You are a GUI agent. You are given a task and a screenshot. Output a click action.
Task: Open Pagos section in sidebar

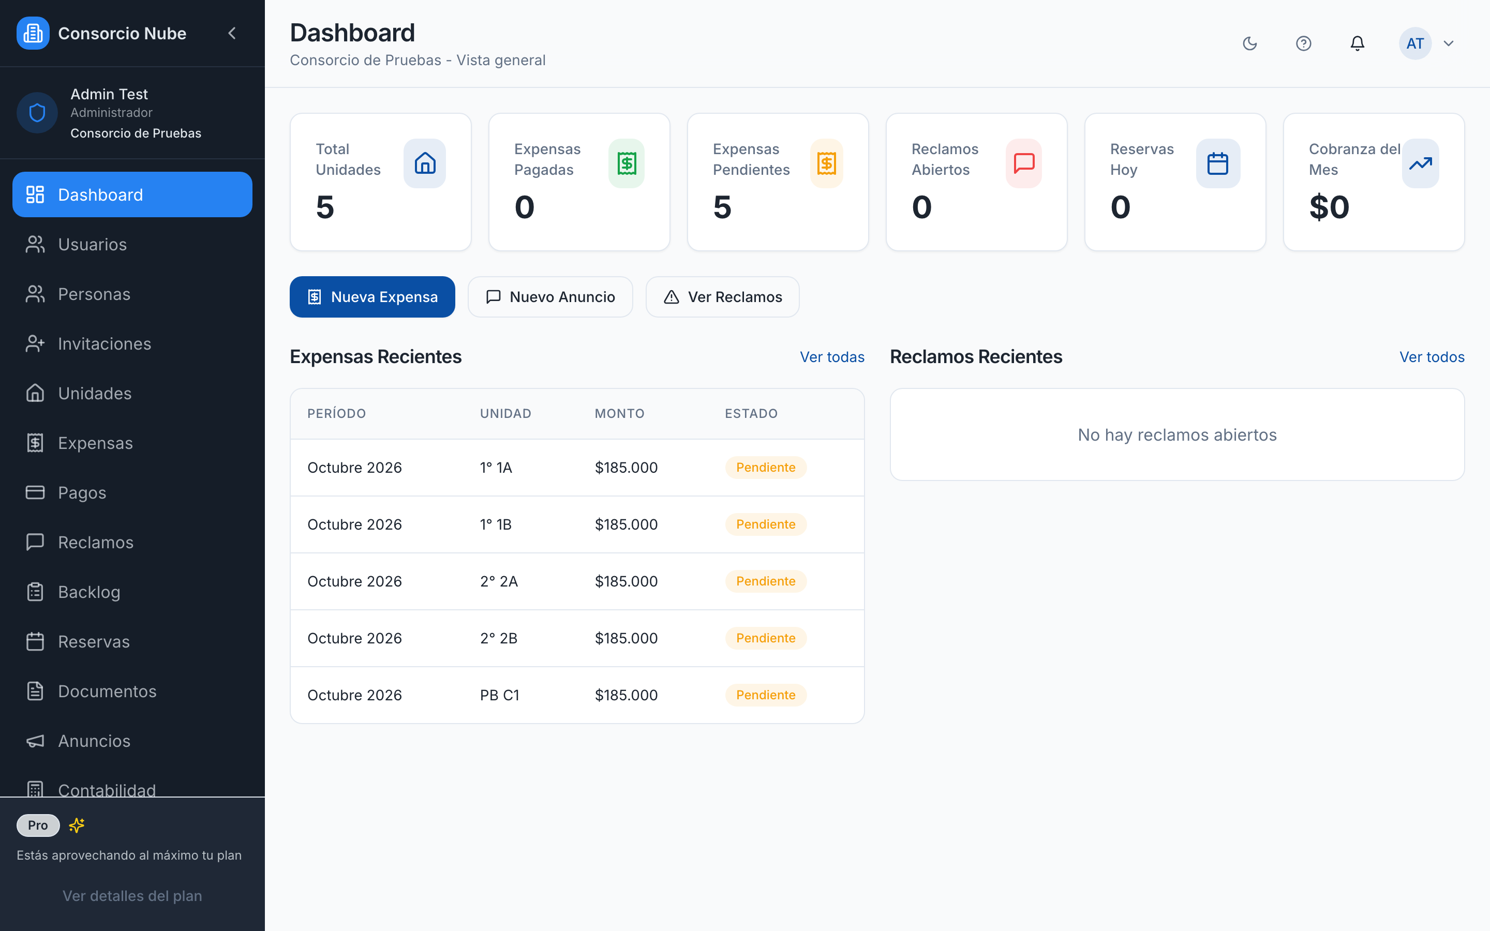(x=132, y=492)
